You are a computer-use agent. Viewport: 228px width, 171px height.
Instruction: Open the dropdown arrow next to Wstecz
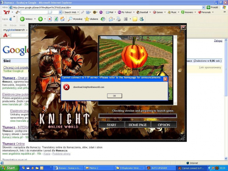(35, 19)
